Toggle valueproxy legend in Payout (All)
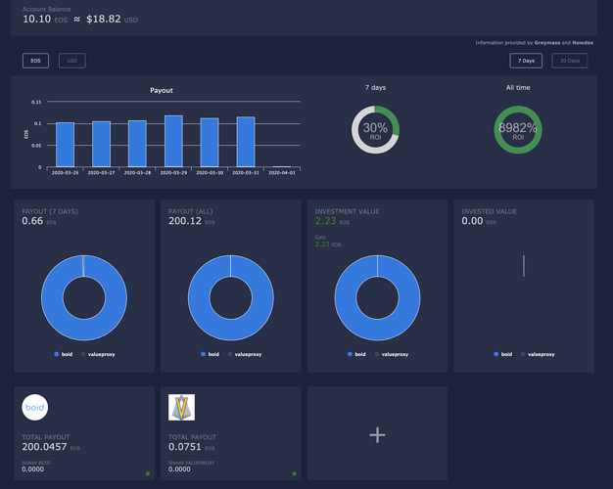Screen dimensions: 613x489 tap(245, 354)
